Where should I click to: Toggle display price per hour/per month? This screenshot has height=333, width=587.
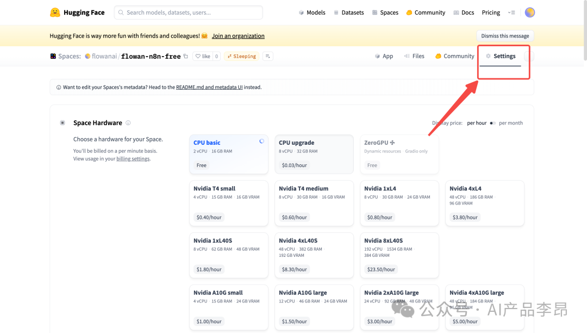(x=492, y=123)
